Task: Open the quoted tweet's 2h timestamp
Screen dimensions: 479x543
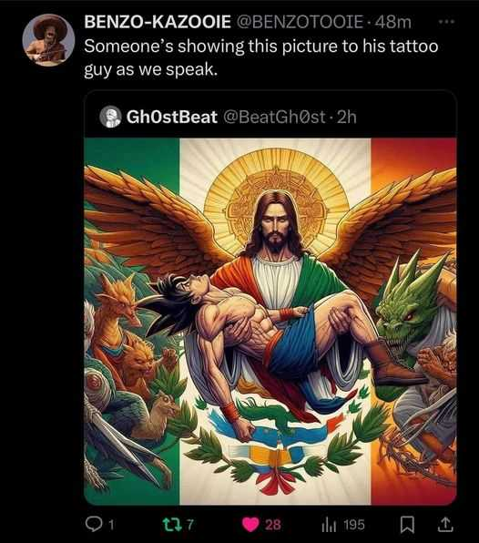Action: click(x=346, y=117)
